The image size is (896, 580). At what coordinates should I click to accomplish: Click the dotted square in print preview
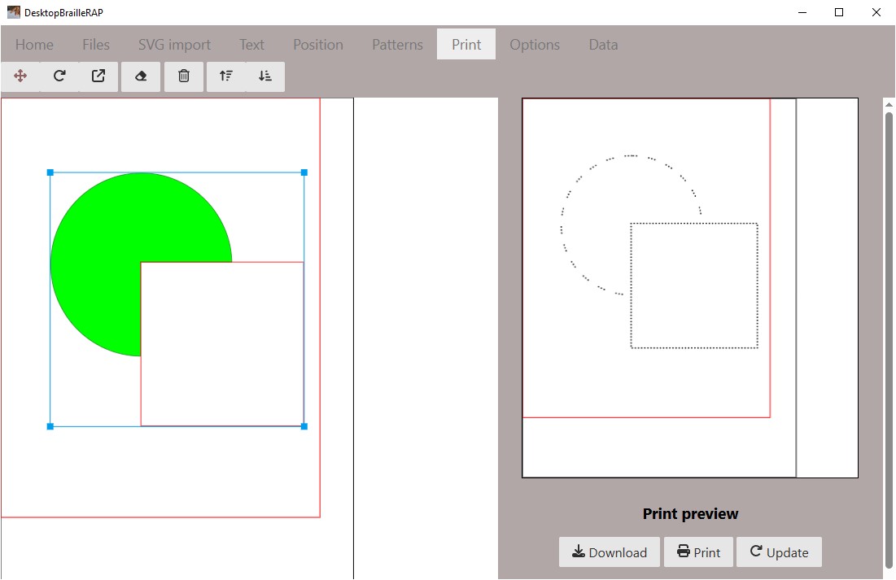(x=694, y=286)
